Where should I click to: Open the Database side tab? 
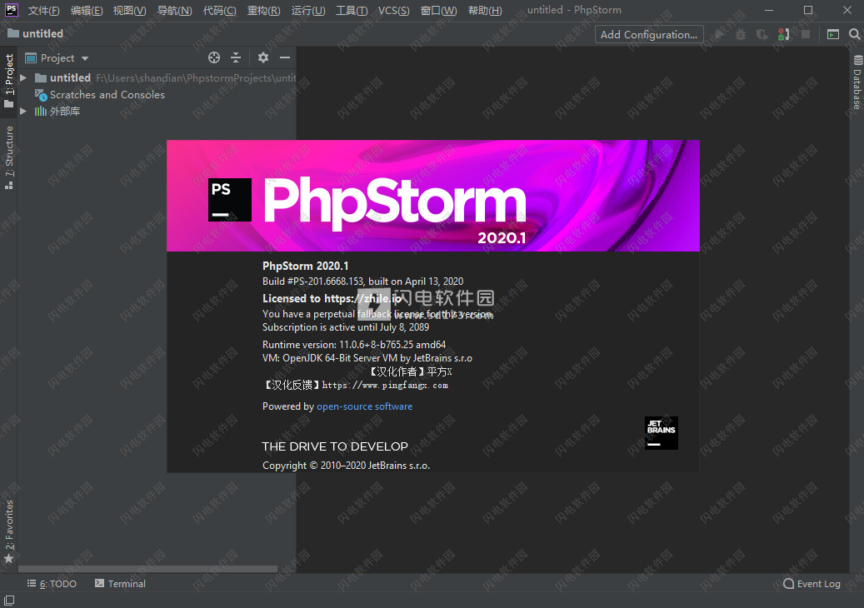pyautogui.click(x=857, y=82)
